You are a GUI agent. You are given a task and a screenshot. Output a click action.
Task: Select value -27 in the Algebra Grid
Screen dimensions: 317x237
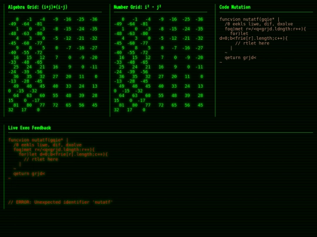(93, 48)
